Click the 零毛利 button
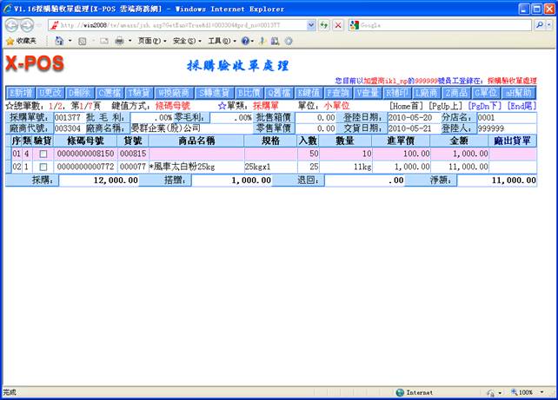This screenshot has width=558, height=400. tap(189, 116)
